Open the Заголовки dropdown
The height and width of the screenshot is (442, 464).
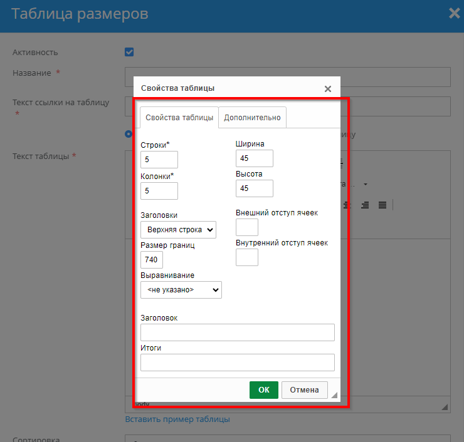point(178,230)
